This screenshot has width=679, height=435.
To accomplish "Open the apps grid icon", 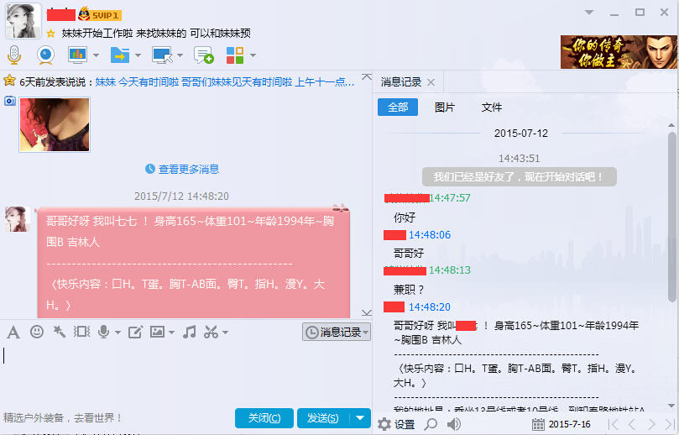I will 235,55.
